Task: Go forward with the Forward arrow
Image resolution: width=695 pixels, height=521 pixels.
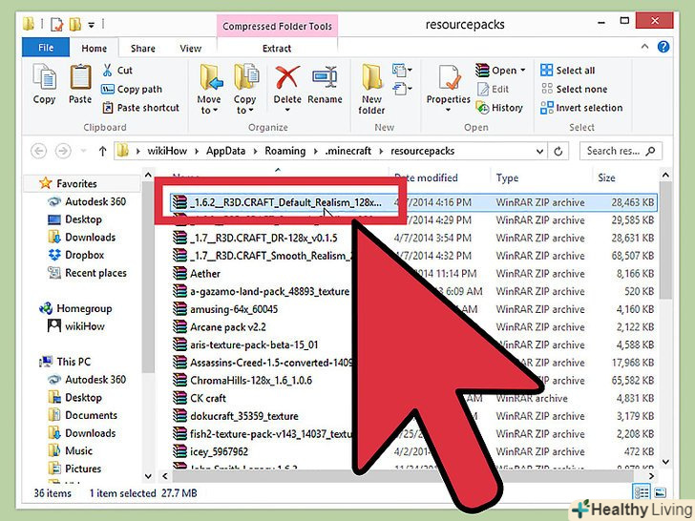Action: 63,151
